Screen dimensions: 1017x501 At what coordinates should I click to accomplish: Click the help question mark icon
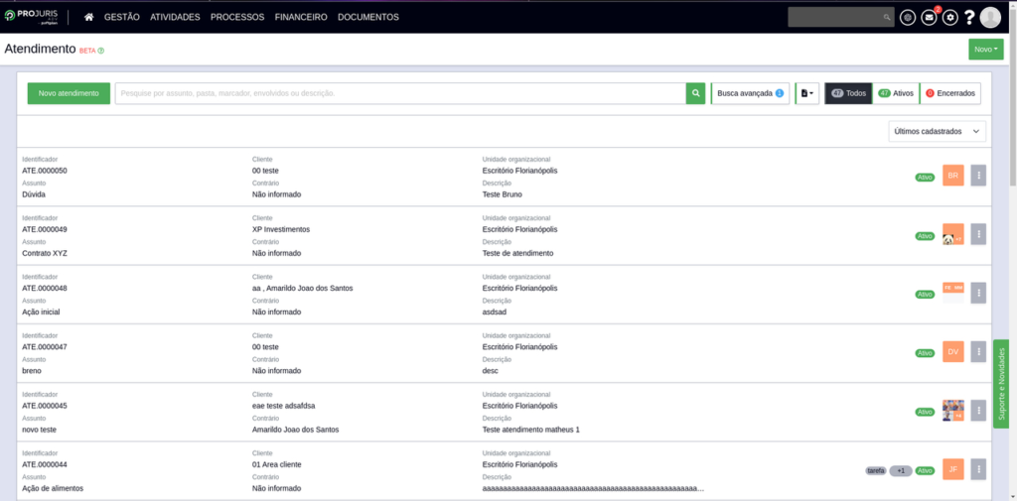tap(969, 17)
